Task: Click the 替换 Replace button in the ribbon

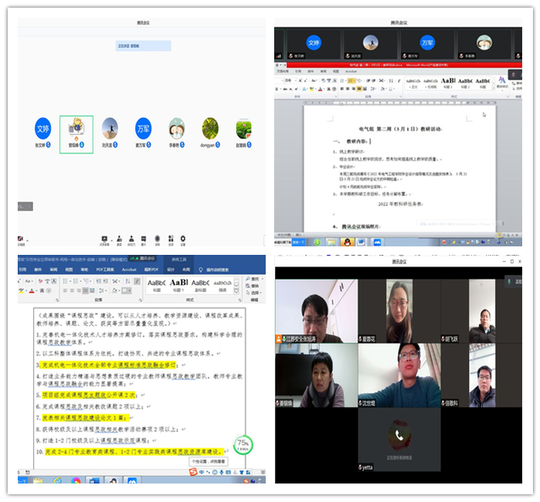Action: click(254, 286)
